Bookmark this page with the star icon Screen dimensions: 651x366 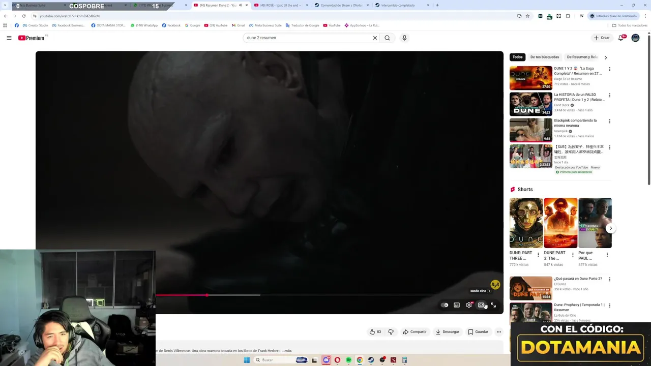[x=527, y=16]
